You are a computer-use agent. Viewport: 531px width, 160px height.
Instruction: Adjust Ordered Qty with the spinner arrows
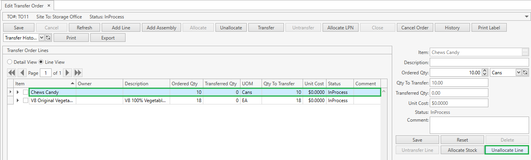[x=485, y=72]
